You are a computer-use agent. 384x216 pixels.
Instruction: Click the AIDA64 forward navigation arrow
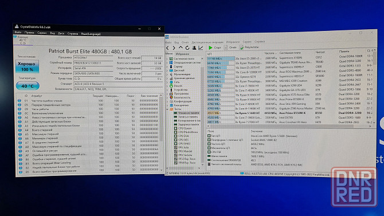(174, 48)
